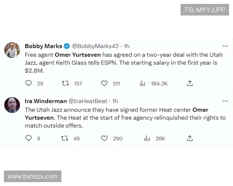View analytics on Bobby Marks' tweet
The height and width of the screenshot is (186, 233).
click(142, 83)
